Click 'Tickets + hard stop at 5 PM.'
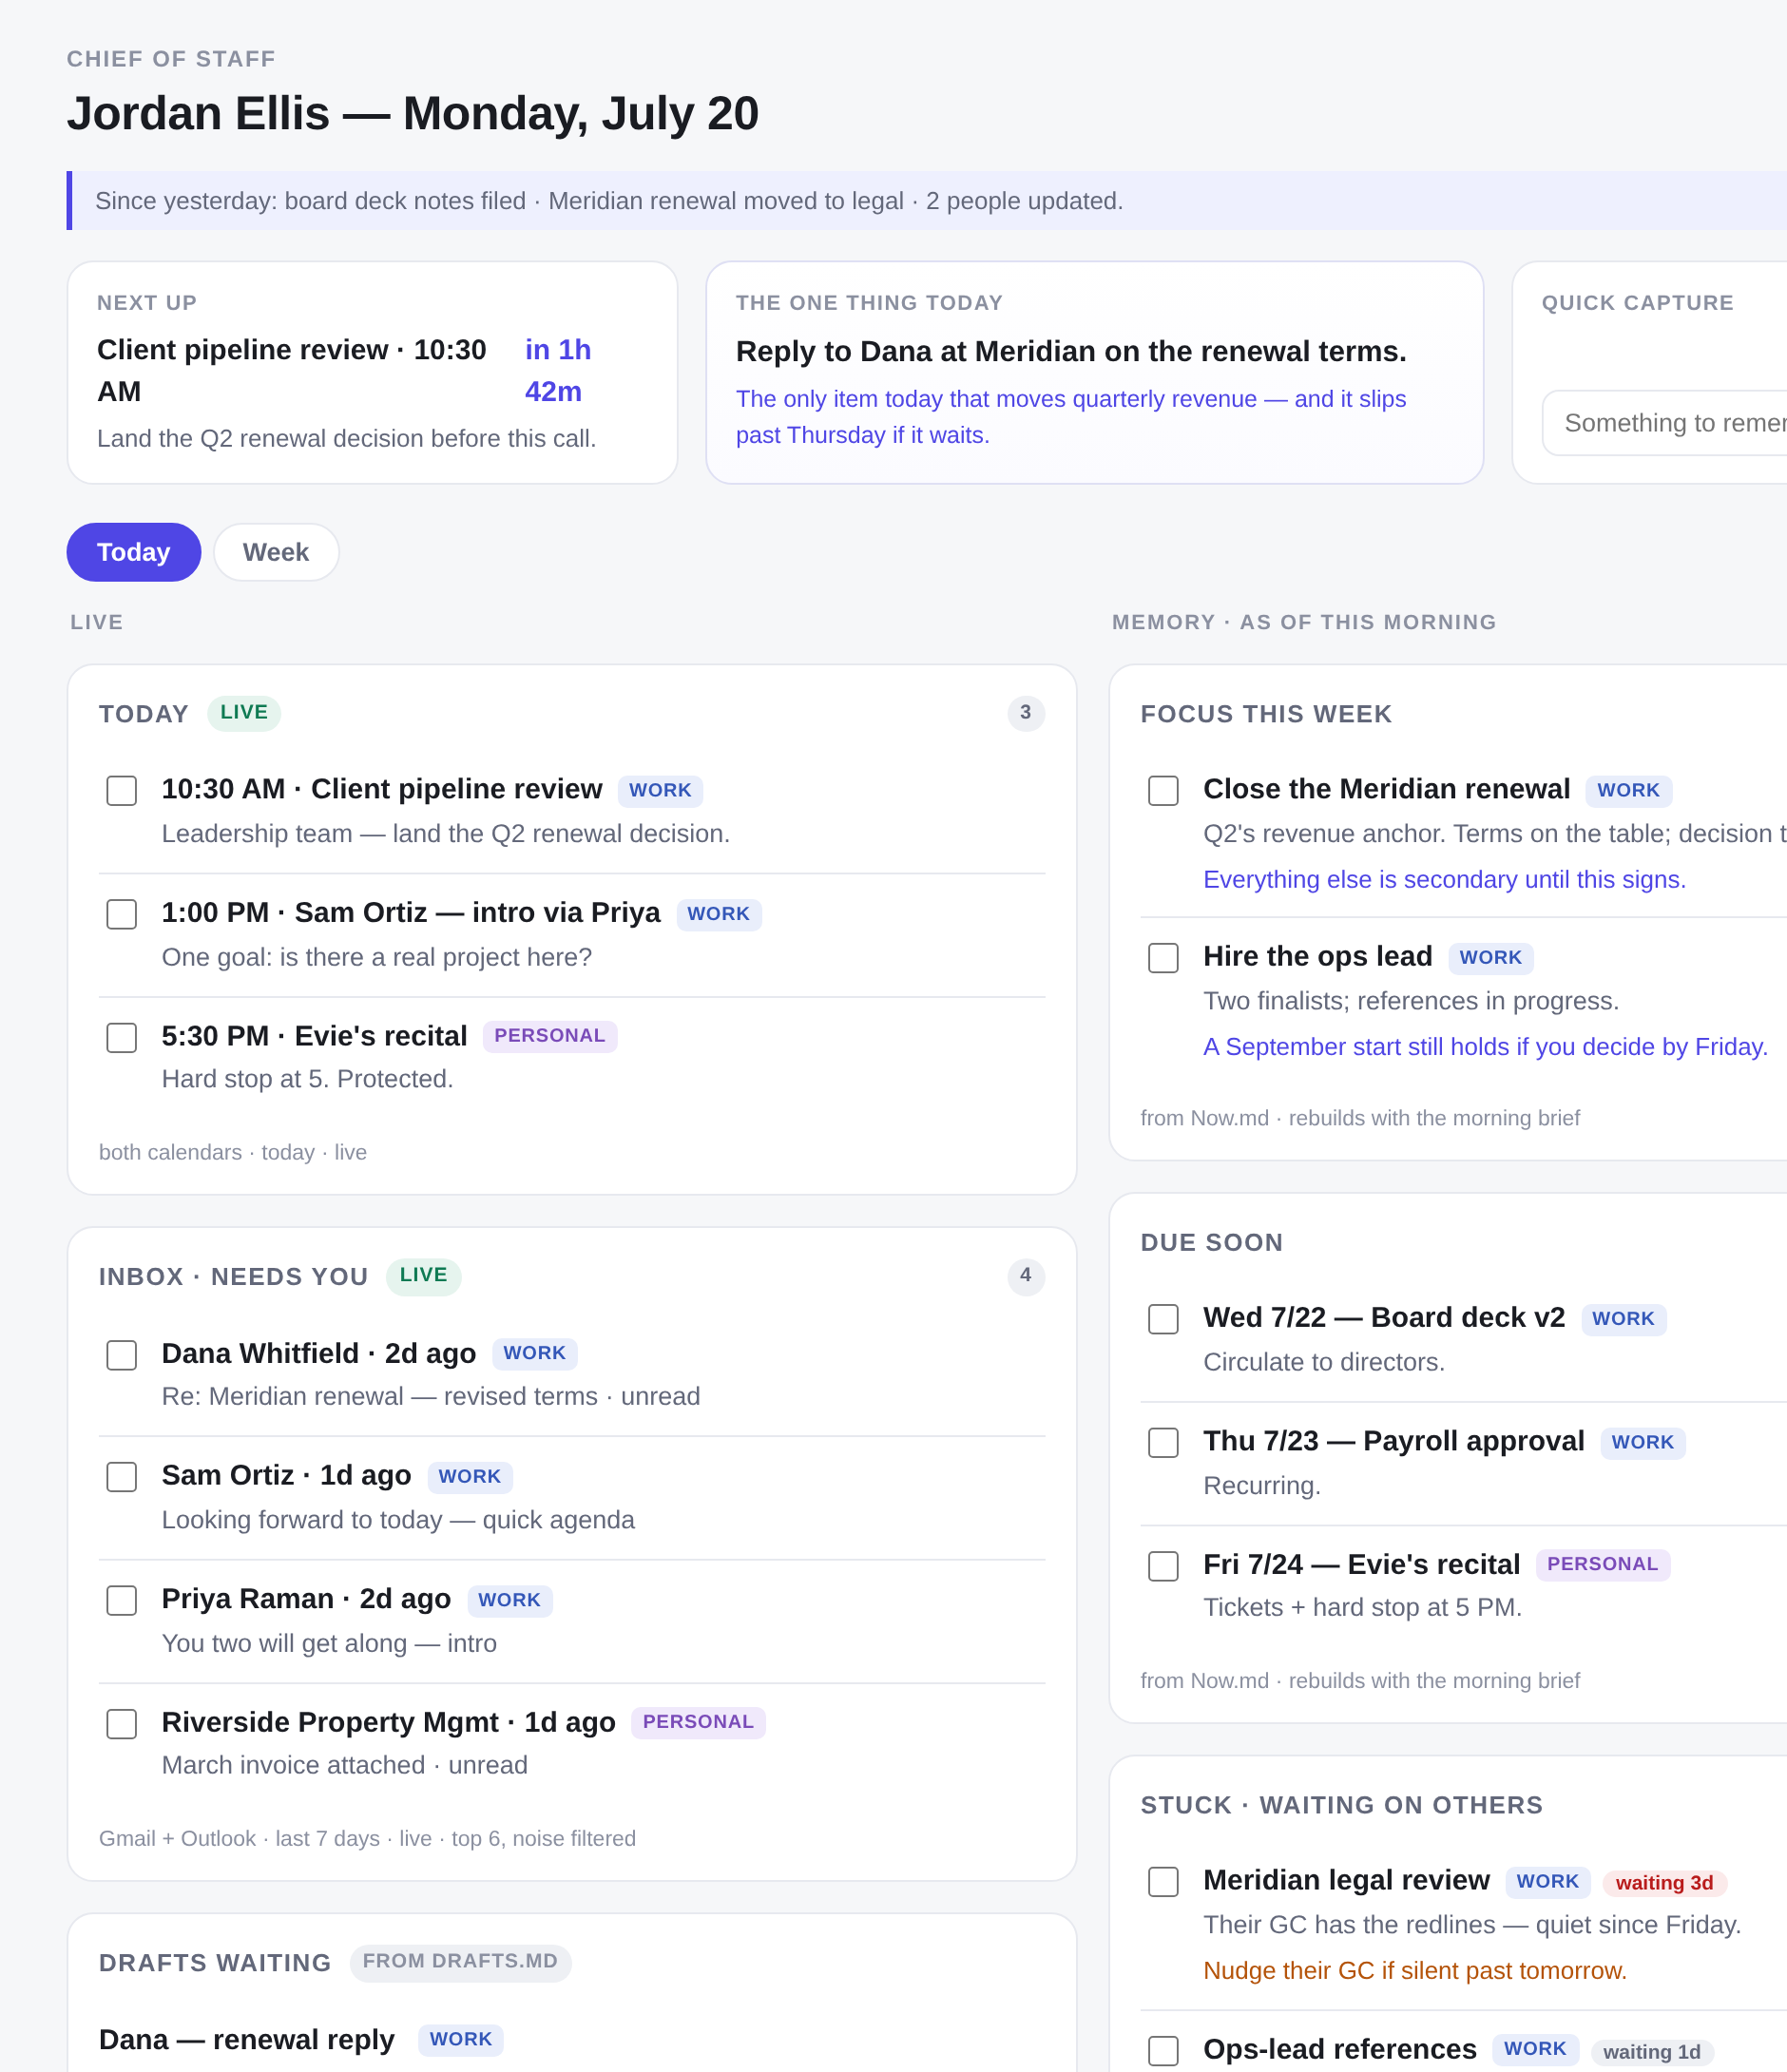 [x=1362, y=1608]
